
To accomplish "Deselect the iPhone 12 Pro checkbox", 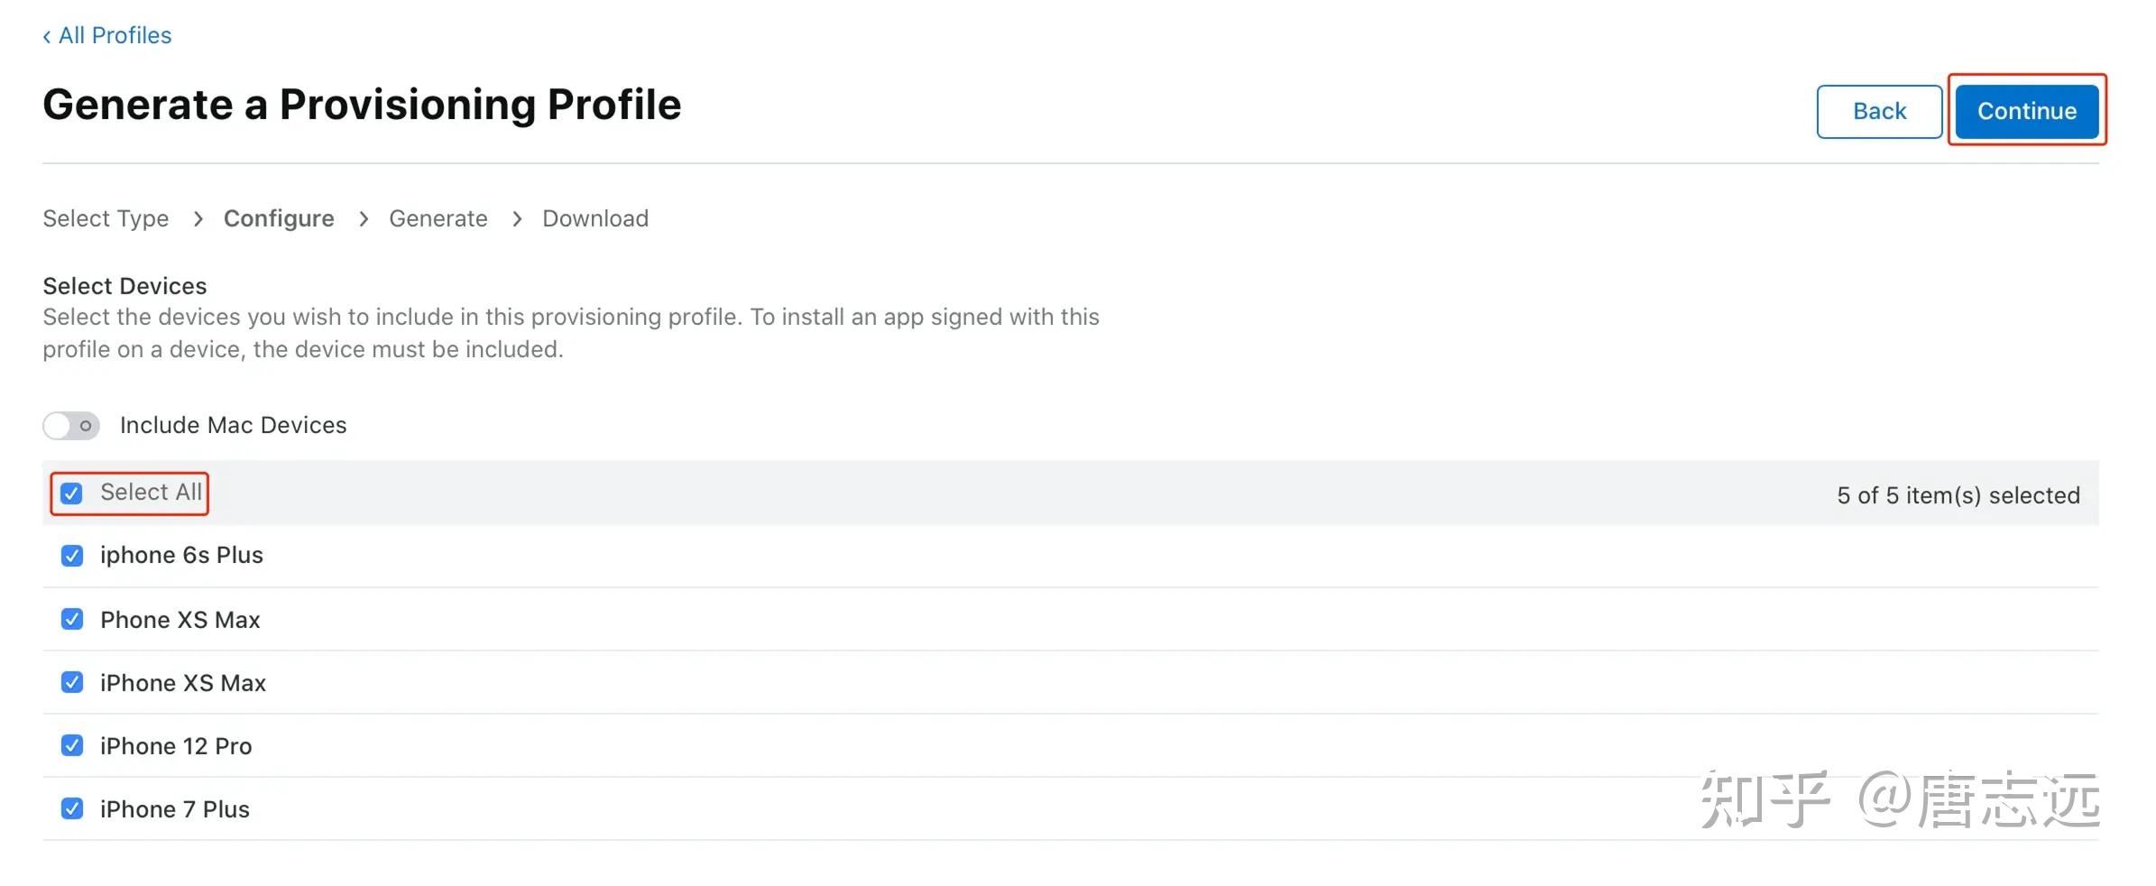I will click(72, 745).
